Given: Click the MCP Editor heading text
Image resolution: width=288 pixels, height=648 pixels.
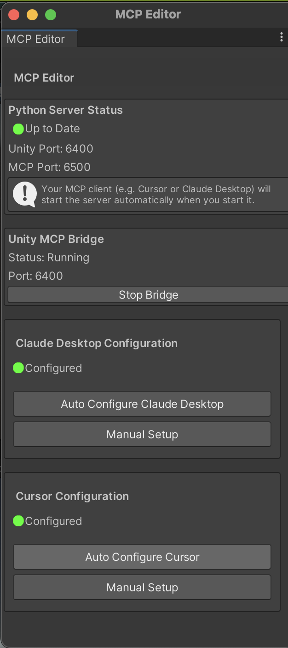Looking at the screenshot, I should point(44,77).
